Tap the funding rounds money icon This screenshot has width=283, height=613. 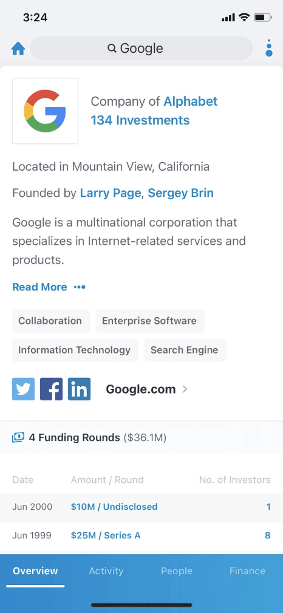18,437
